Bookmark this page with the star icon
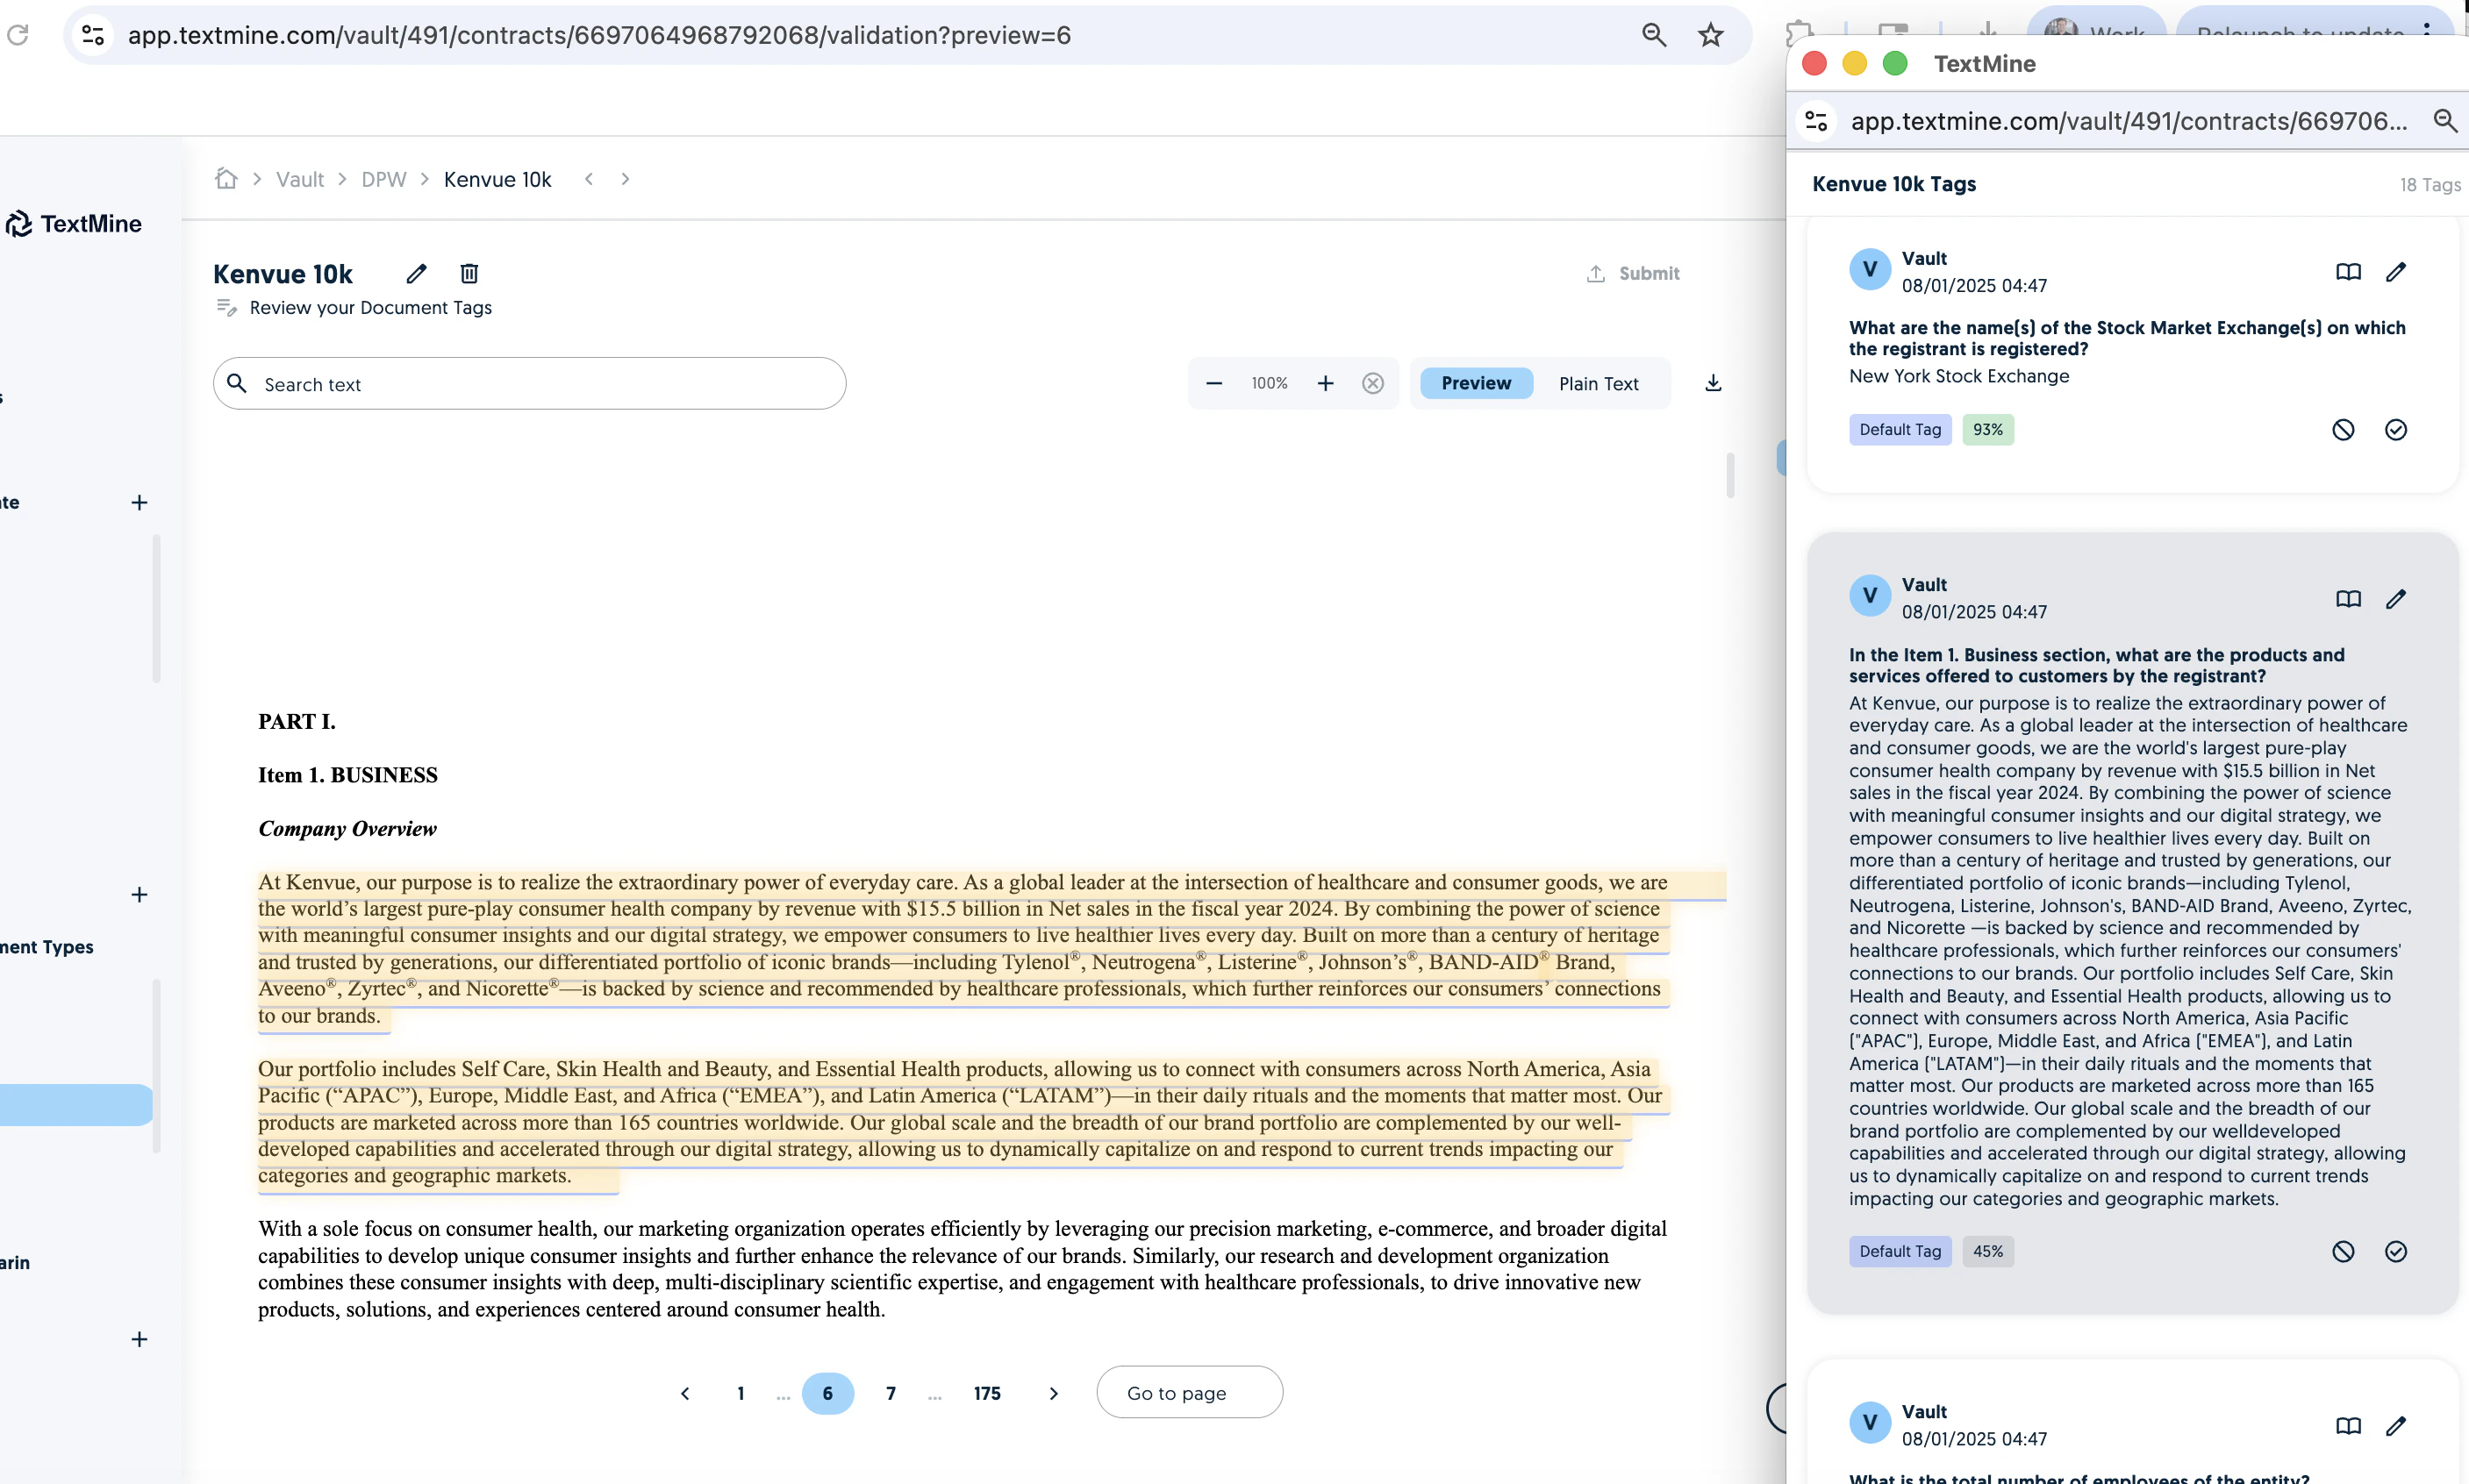The height and width of the screenshot is (1484, 2469). (1711, 35)
